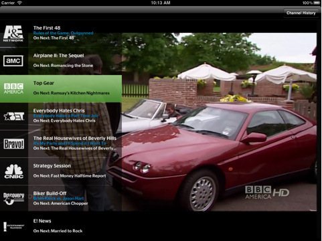This screenshot has height=241, width=322.
Task: Tap the battery indicator in status bar
Action: (x=317, y=3)
